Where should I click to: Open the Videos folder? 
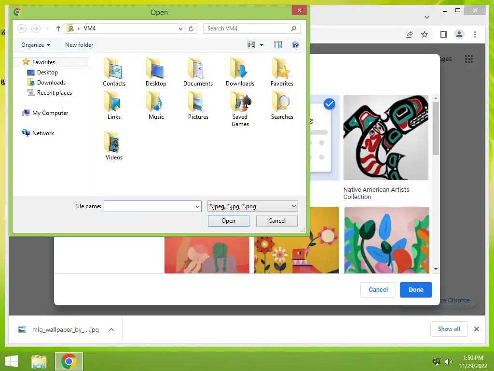pyautogui.click(x=114, y=146)
